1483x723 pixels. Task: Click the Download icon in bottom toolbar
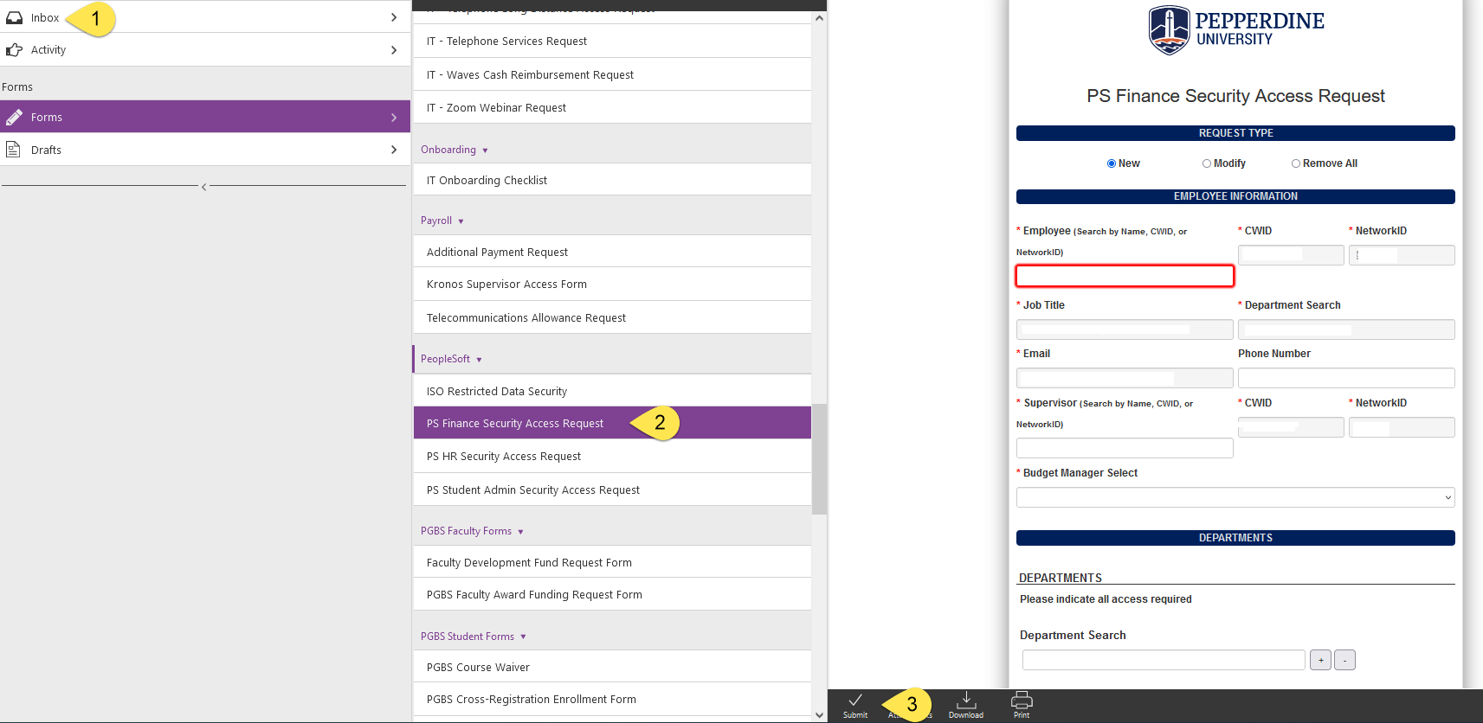tap(965, 700)
